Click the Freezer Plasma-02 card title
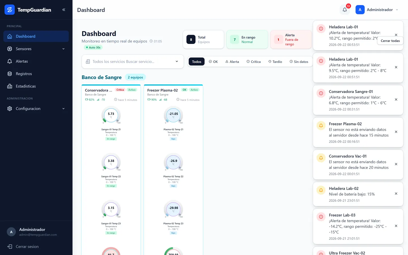This screenshot has height=255, width=408. pos(162,90)
